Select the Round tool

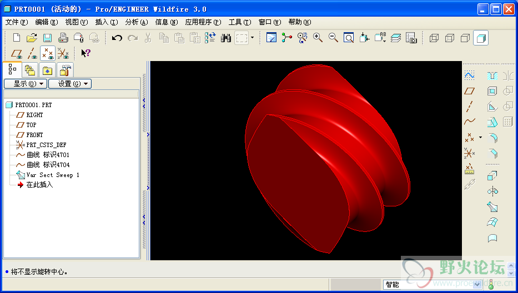[x=492, y=138]
